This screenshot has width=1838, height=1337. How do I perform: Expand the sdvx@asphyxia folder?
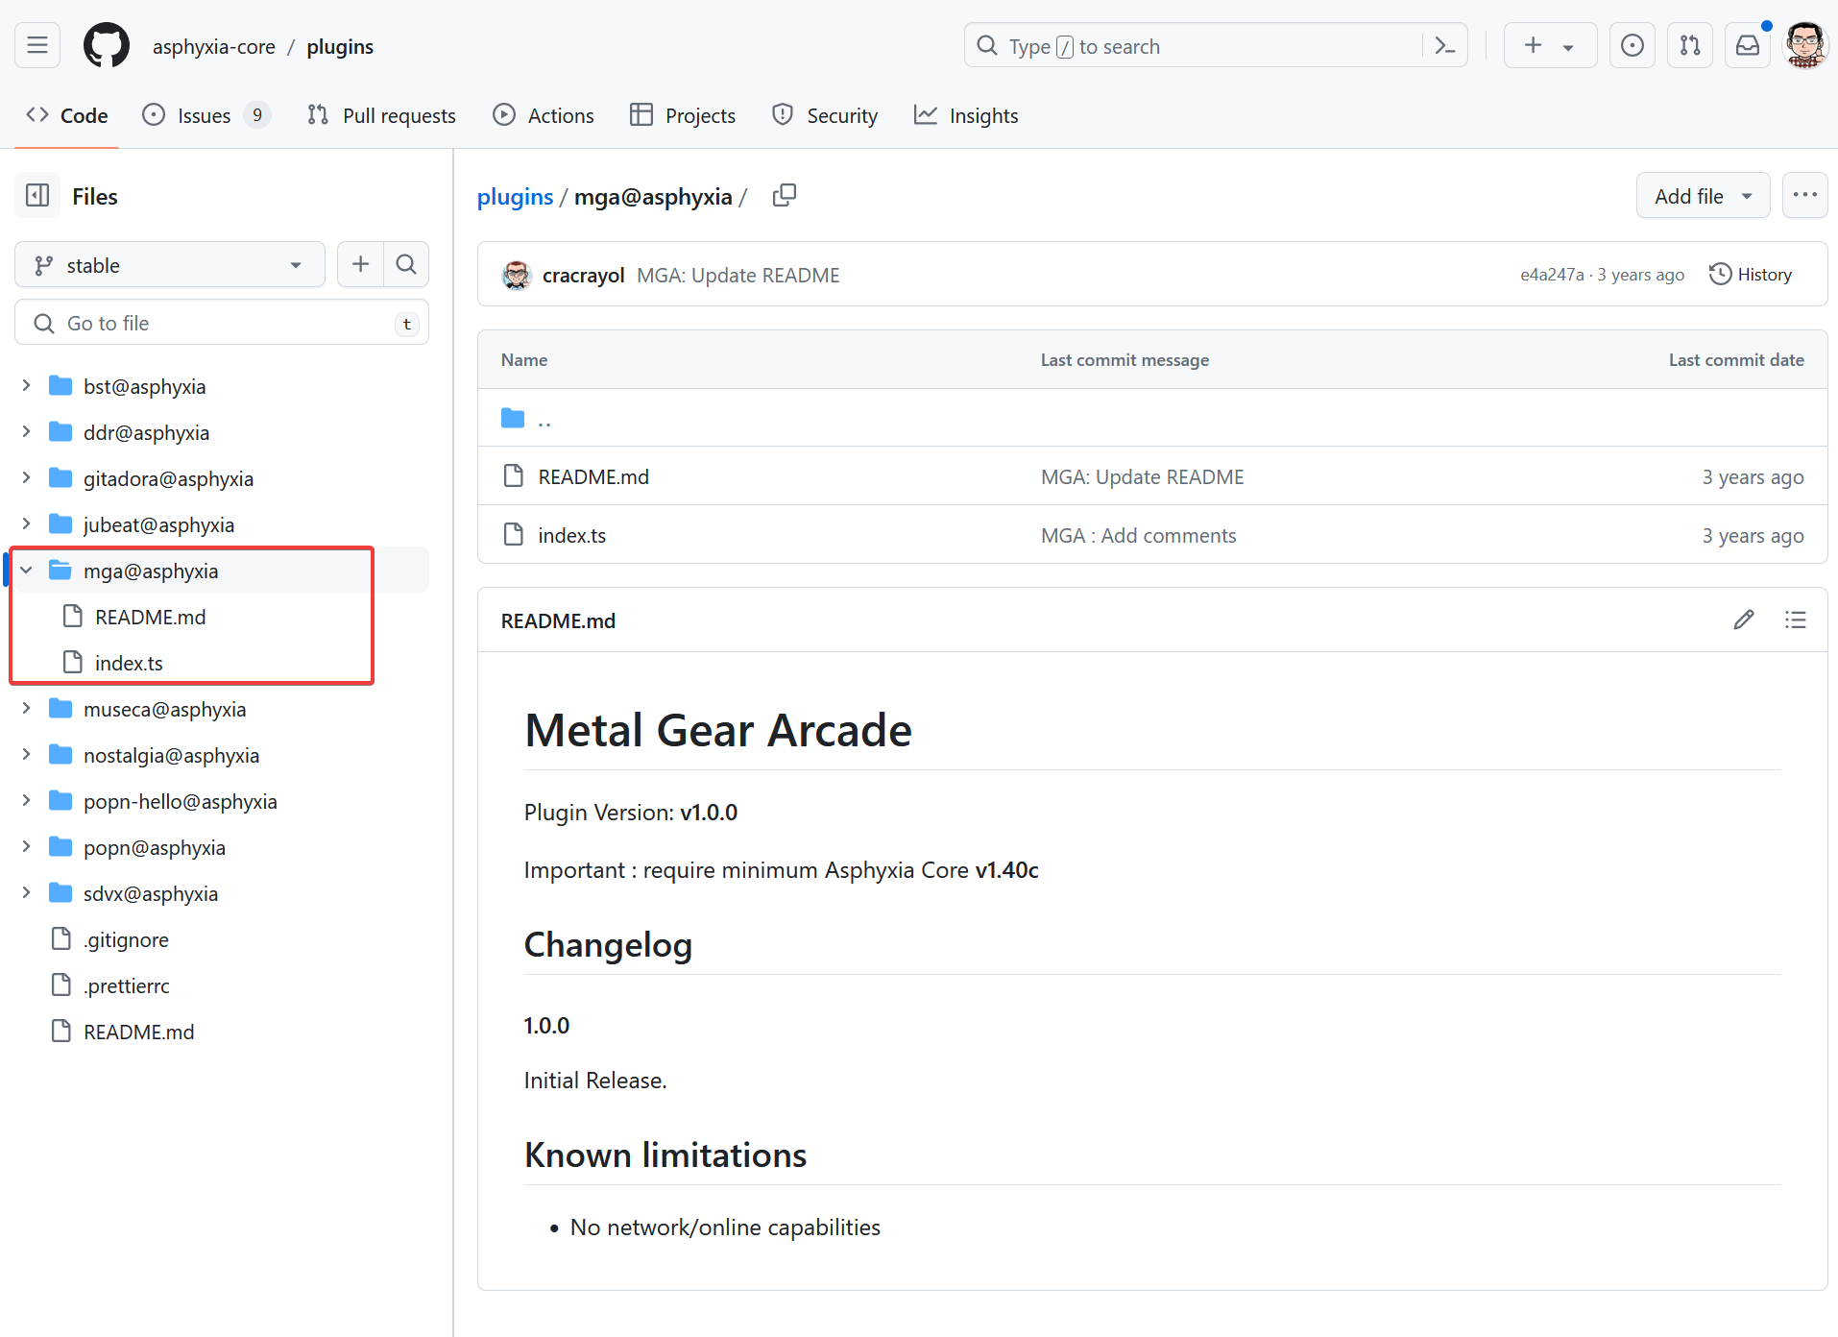pos(27,893)
